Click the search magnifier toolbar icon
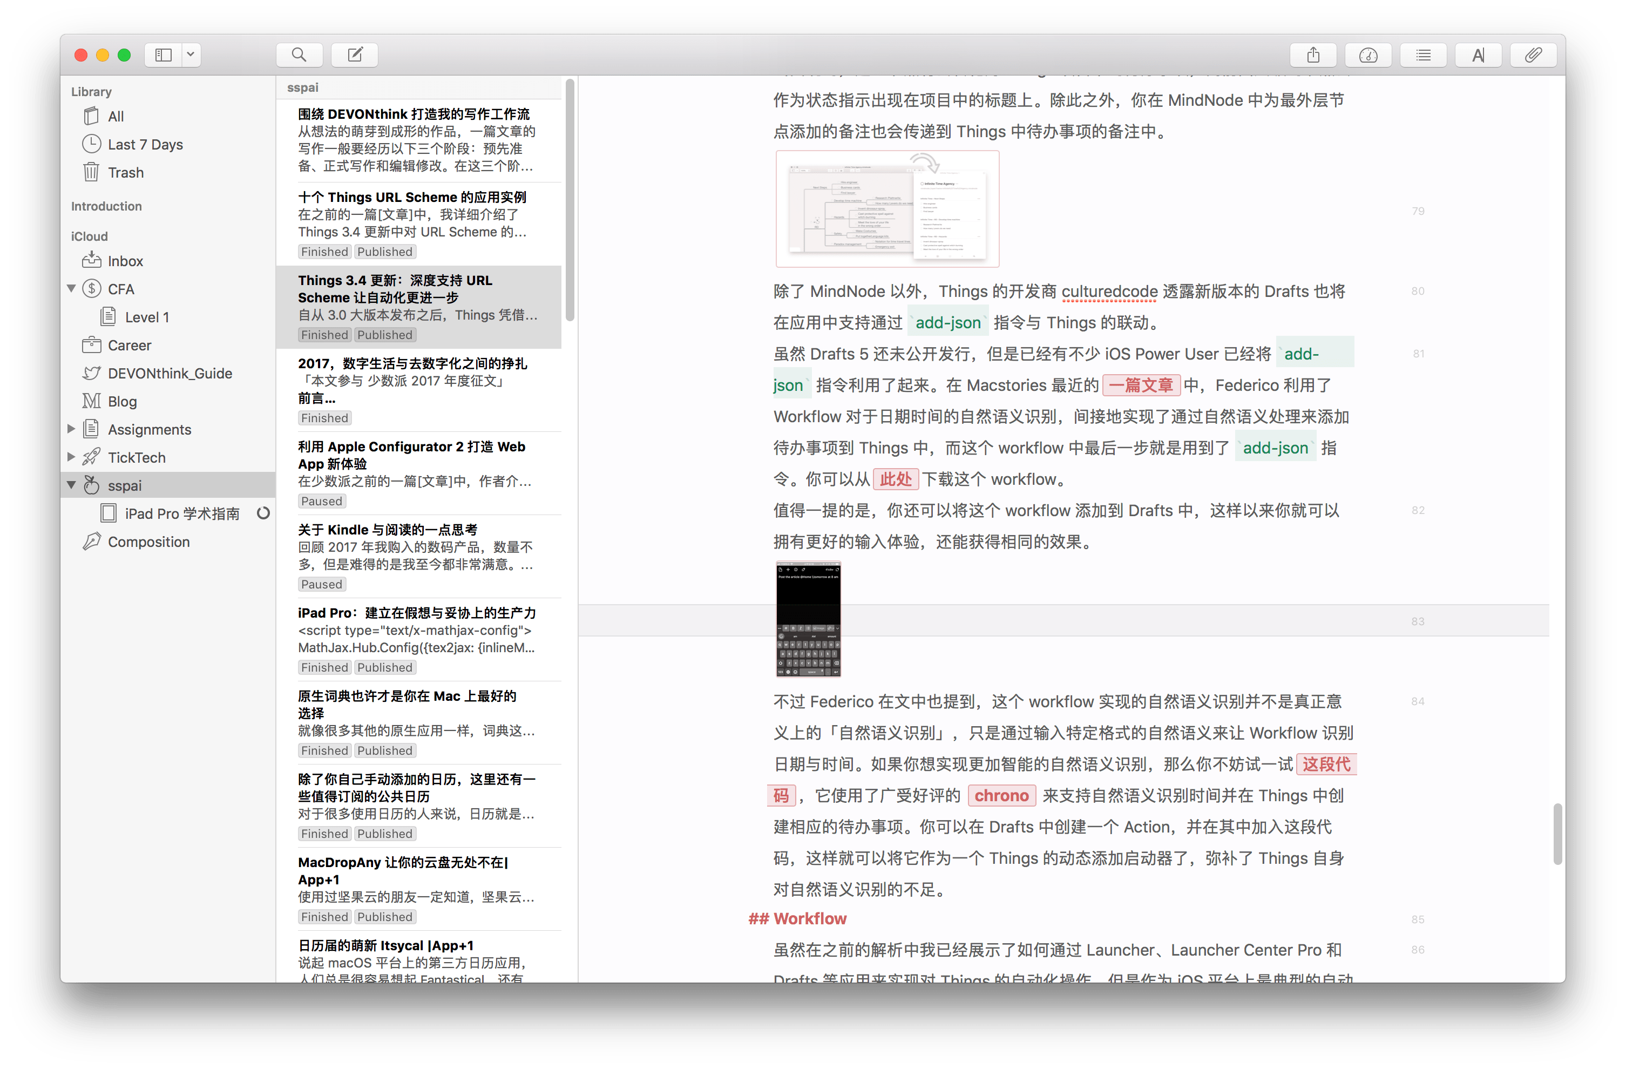 pos(299,55)
